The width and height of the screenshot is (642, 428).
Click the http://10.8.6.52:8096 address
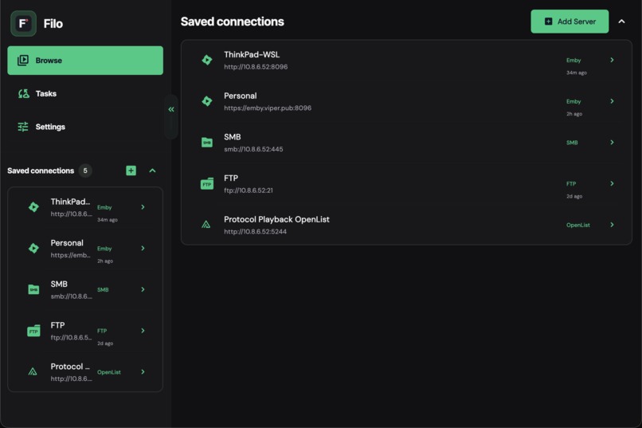pyautogui.click(x=256, y=67)
